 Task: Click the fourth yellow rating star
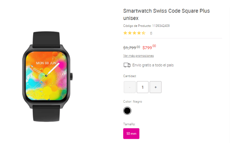coord(139,33)
